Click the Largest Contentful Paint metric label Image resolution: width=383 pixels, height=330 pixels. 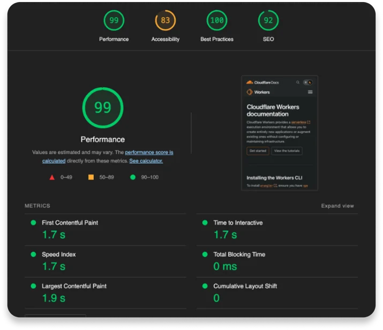74,286
